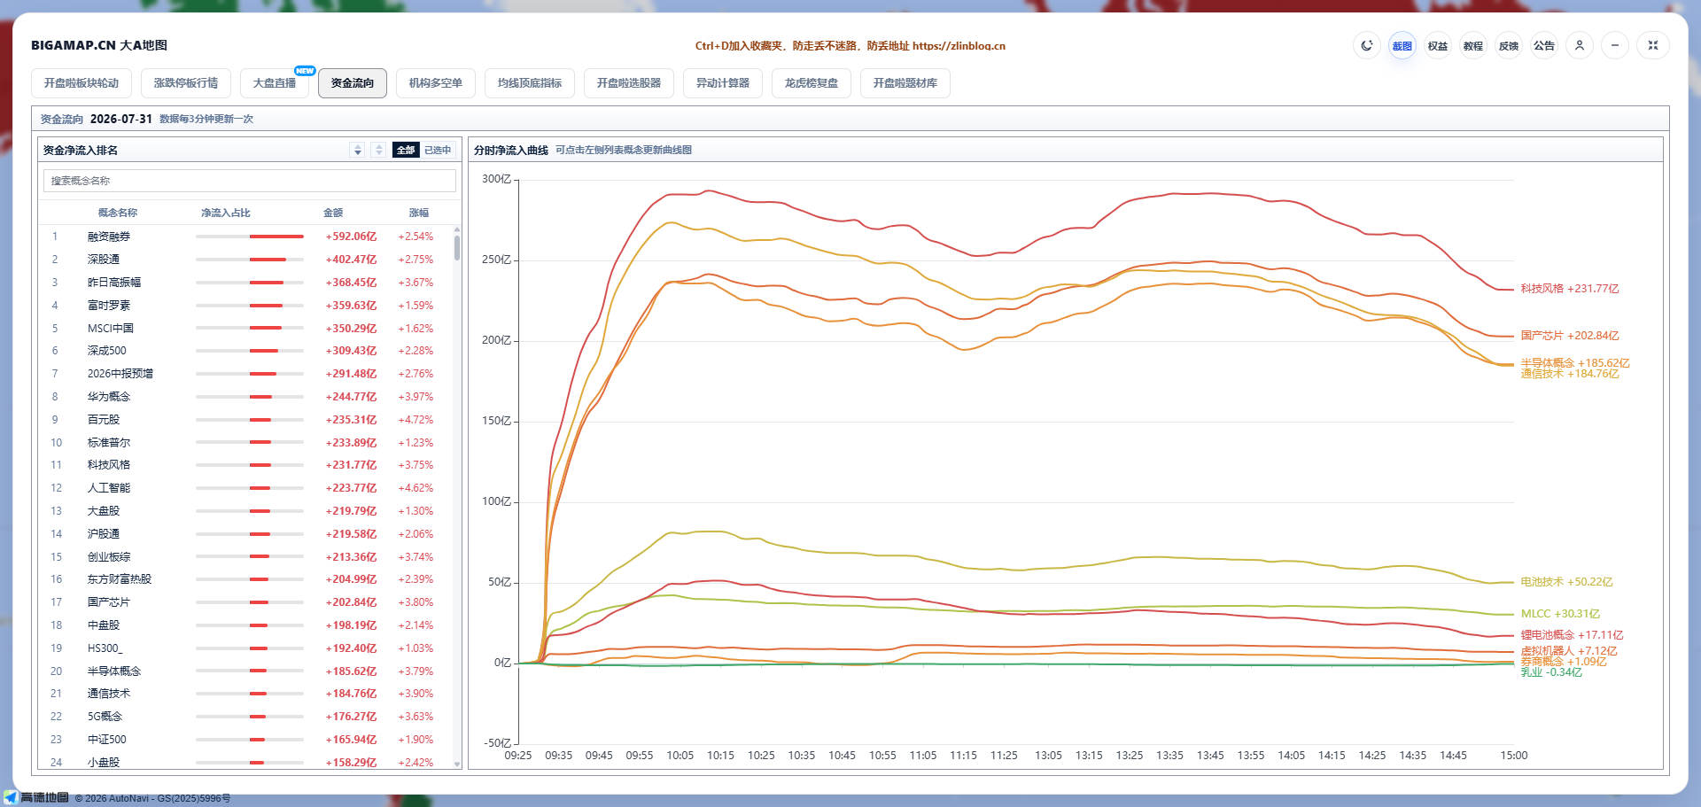Open the 机构多空单 tab
The width and height of the screenshot is (1701, 807).
(x=436, y=83)
